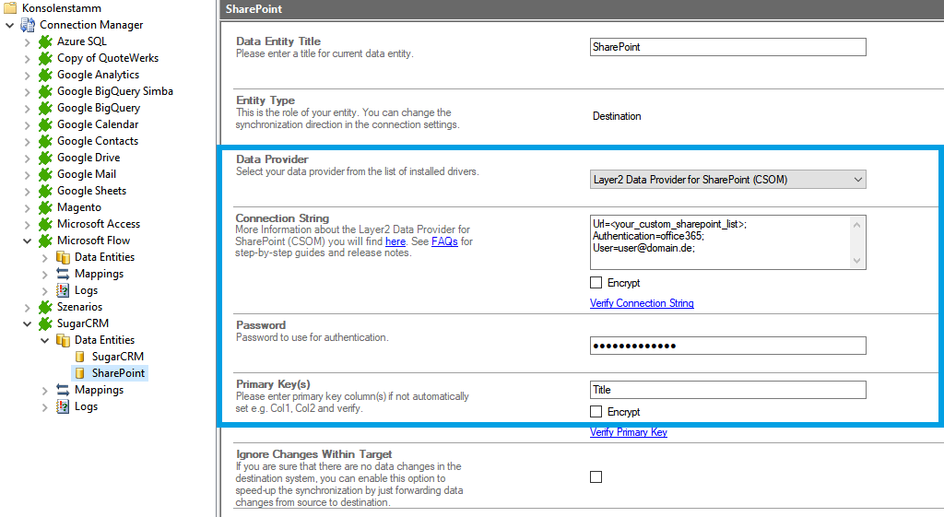Select Mappings icon under Microsoft Flow

coord(63,274)
